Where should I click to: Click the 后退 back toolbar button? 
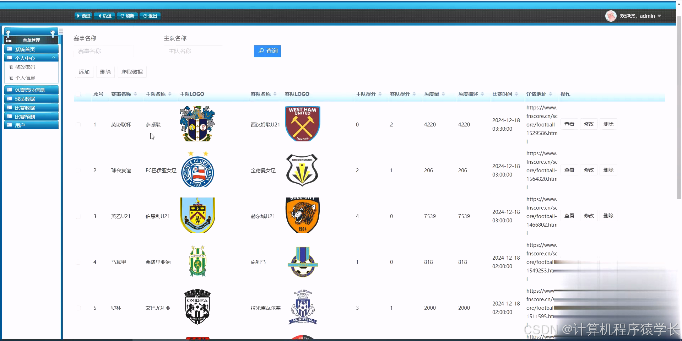tap(105, 16)
